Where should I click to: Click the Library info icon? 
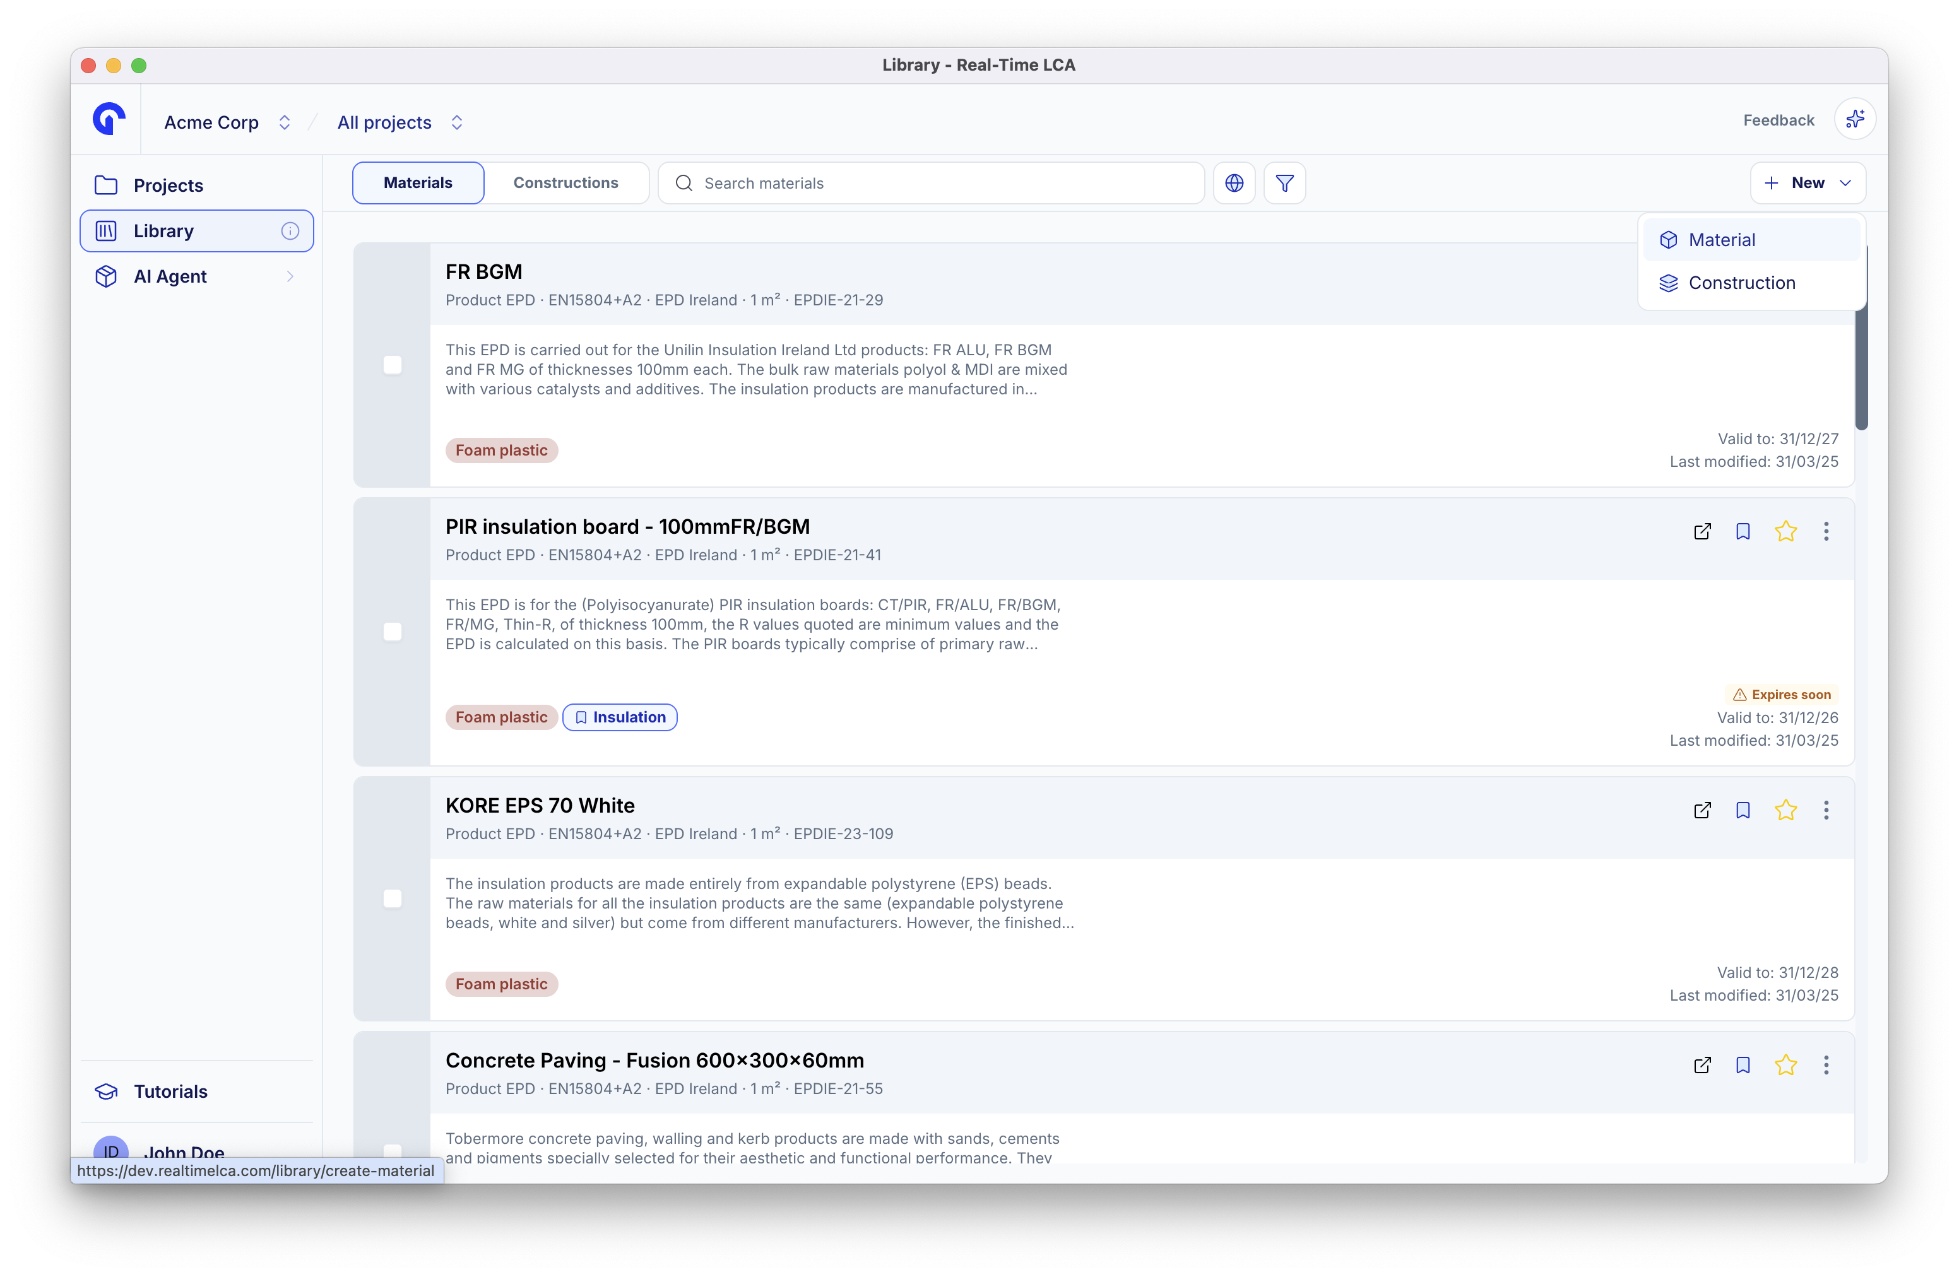pos(290,231)
